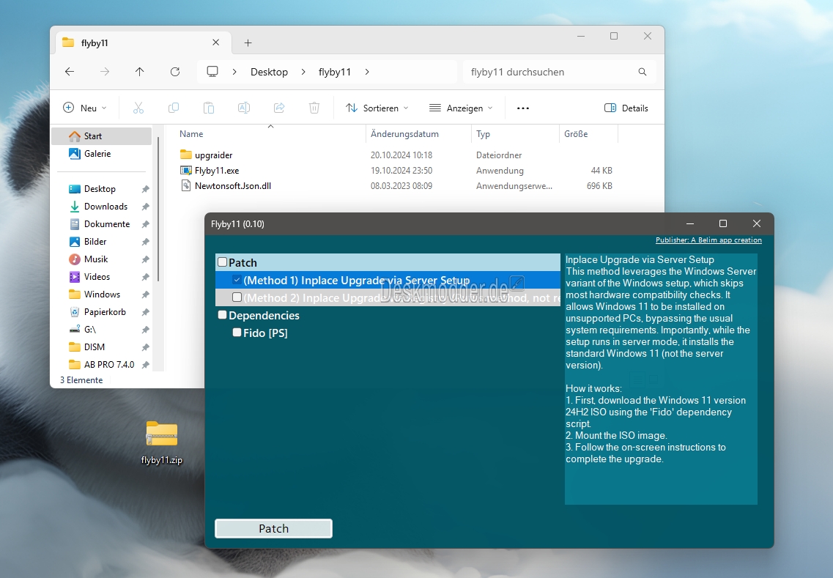Sort files by the Änderungsdatum column header
This screenshot has width=833, height=578.
click(x=418, y=134)
